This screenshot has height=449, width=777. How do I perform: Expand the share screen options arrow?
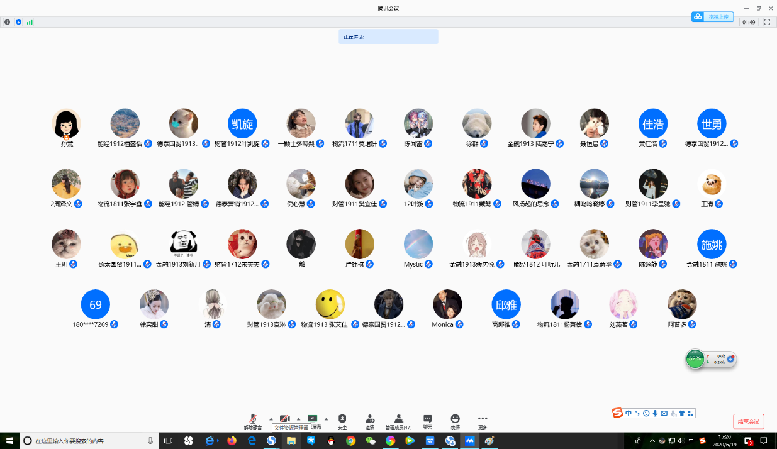coord(326,419)
